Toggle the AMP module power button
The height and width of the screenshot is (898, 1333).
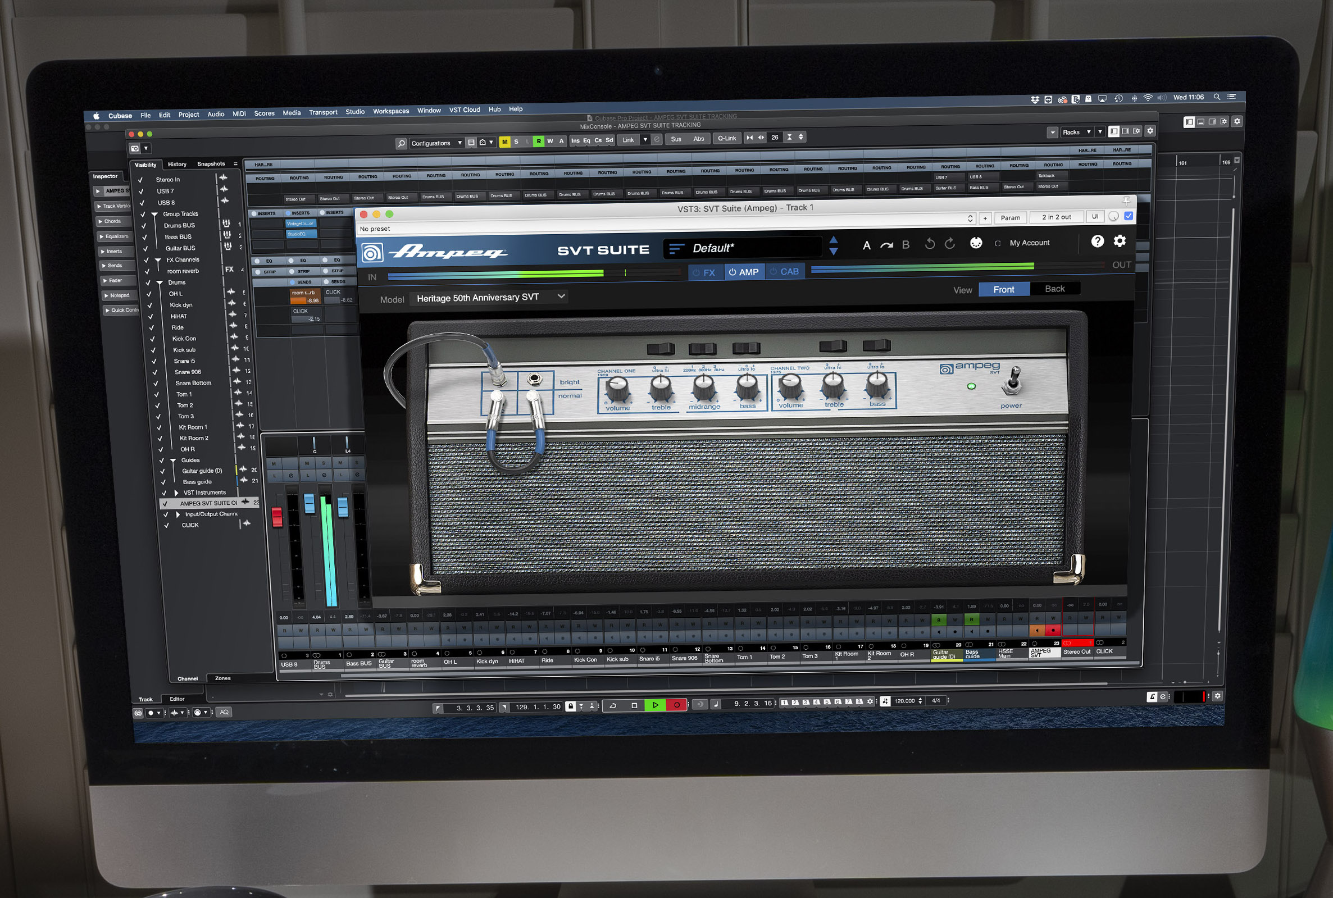732,272
